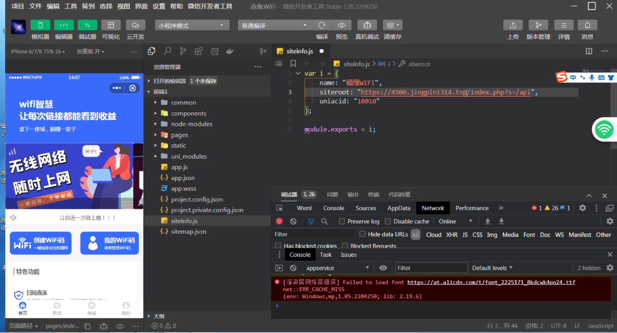Collapse sidebar with the panel toggle icon
Screen dimensions: 617x333
tap(263, 51)
